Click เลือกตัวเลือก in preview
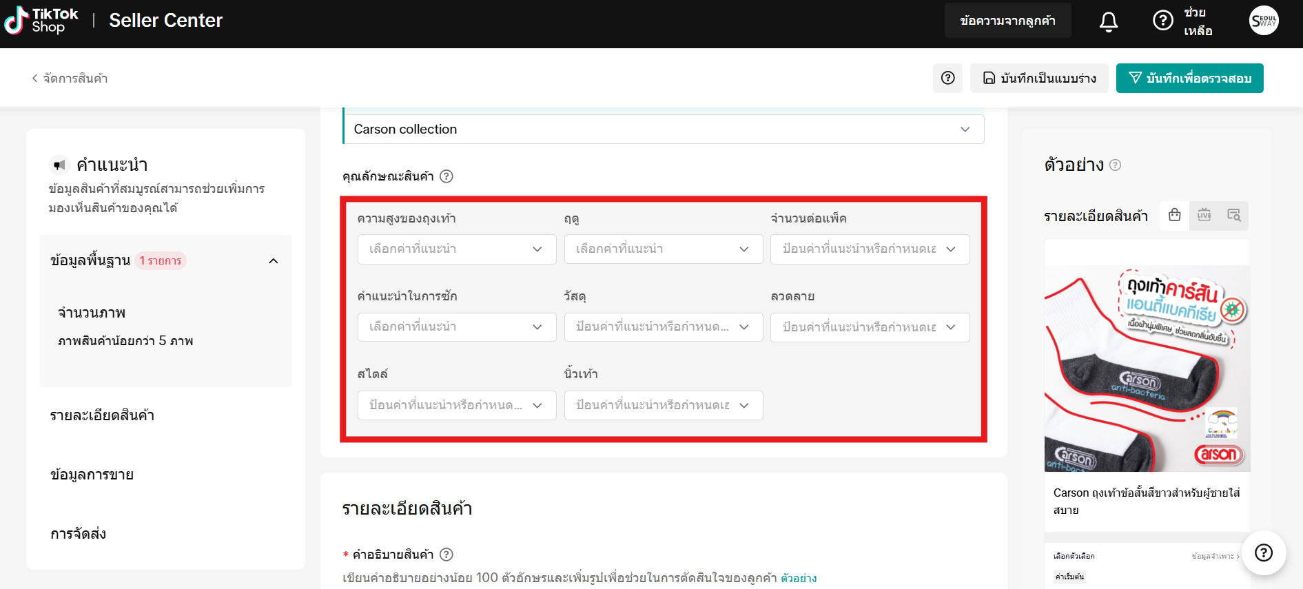This screenshot has height=589, width=1303. pyautogui.click(x=1074, y=556)
